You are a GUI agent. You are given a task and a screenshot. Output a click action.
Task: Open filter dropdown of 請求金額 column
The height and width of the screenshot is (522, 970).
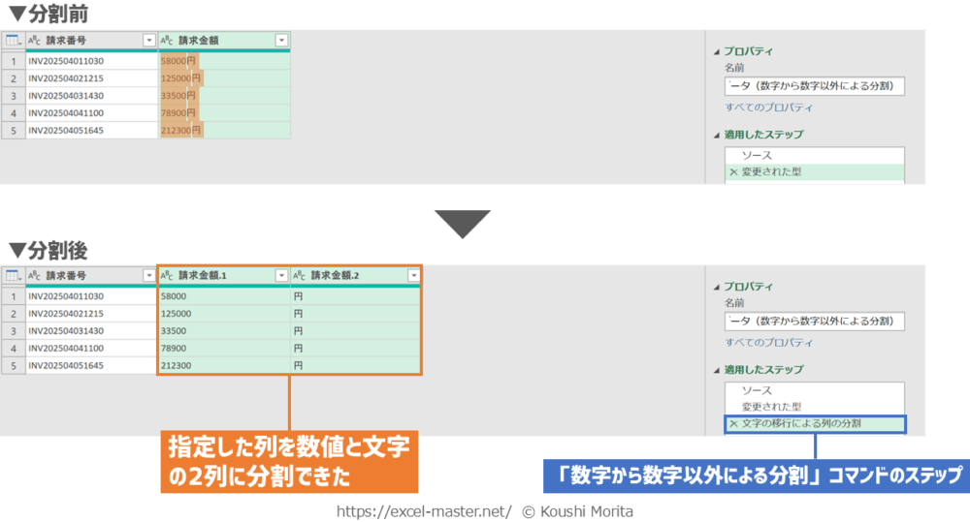click(x=281, y=40)
